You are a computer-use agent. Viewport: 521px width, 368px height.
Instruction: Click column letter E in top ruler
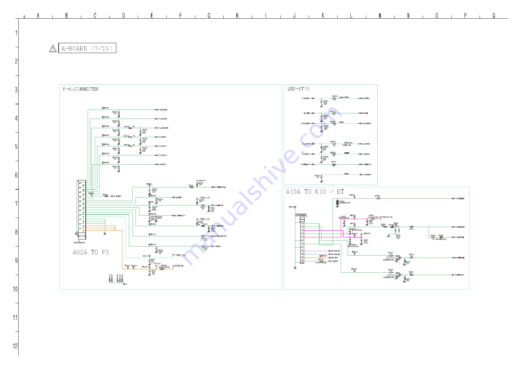point(152,15)
